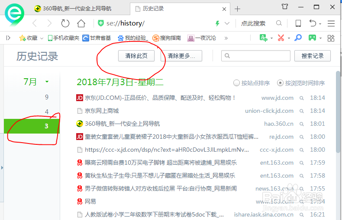Expand the gamepad icon dropdown

[x=320, y=38]
